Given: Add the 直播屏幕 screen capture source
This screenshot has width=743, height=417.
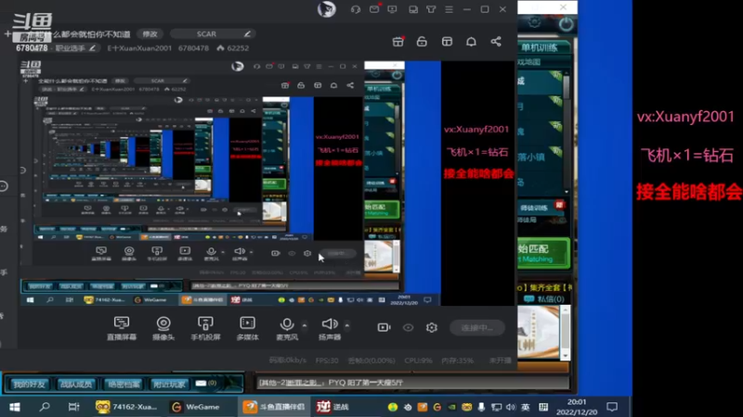Looking at the screenshot, I should point(122,328).
